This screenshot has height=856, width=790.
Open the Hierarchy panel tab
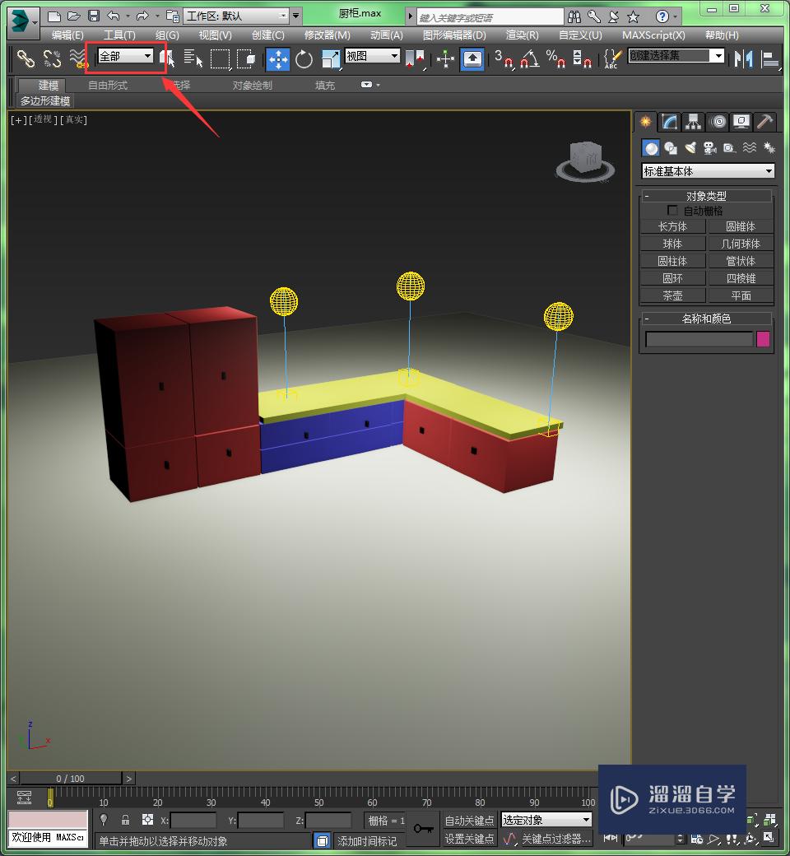click(694, 122)
